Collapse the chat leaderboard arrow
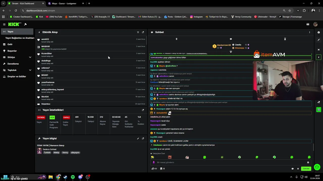The height and width of the screenshot is (181, 323). point(231,52)
